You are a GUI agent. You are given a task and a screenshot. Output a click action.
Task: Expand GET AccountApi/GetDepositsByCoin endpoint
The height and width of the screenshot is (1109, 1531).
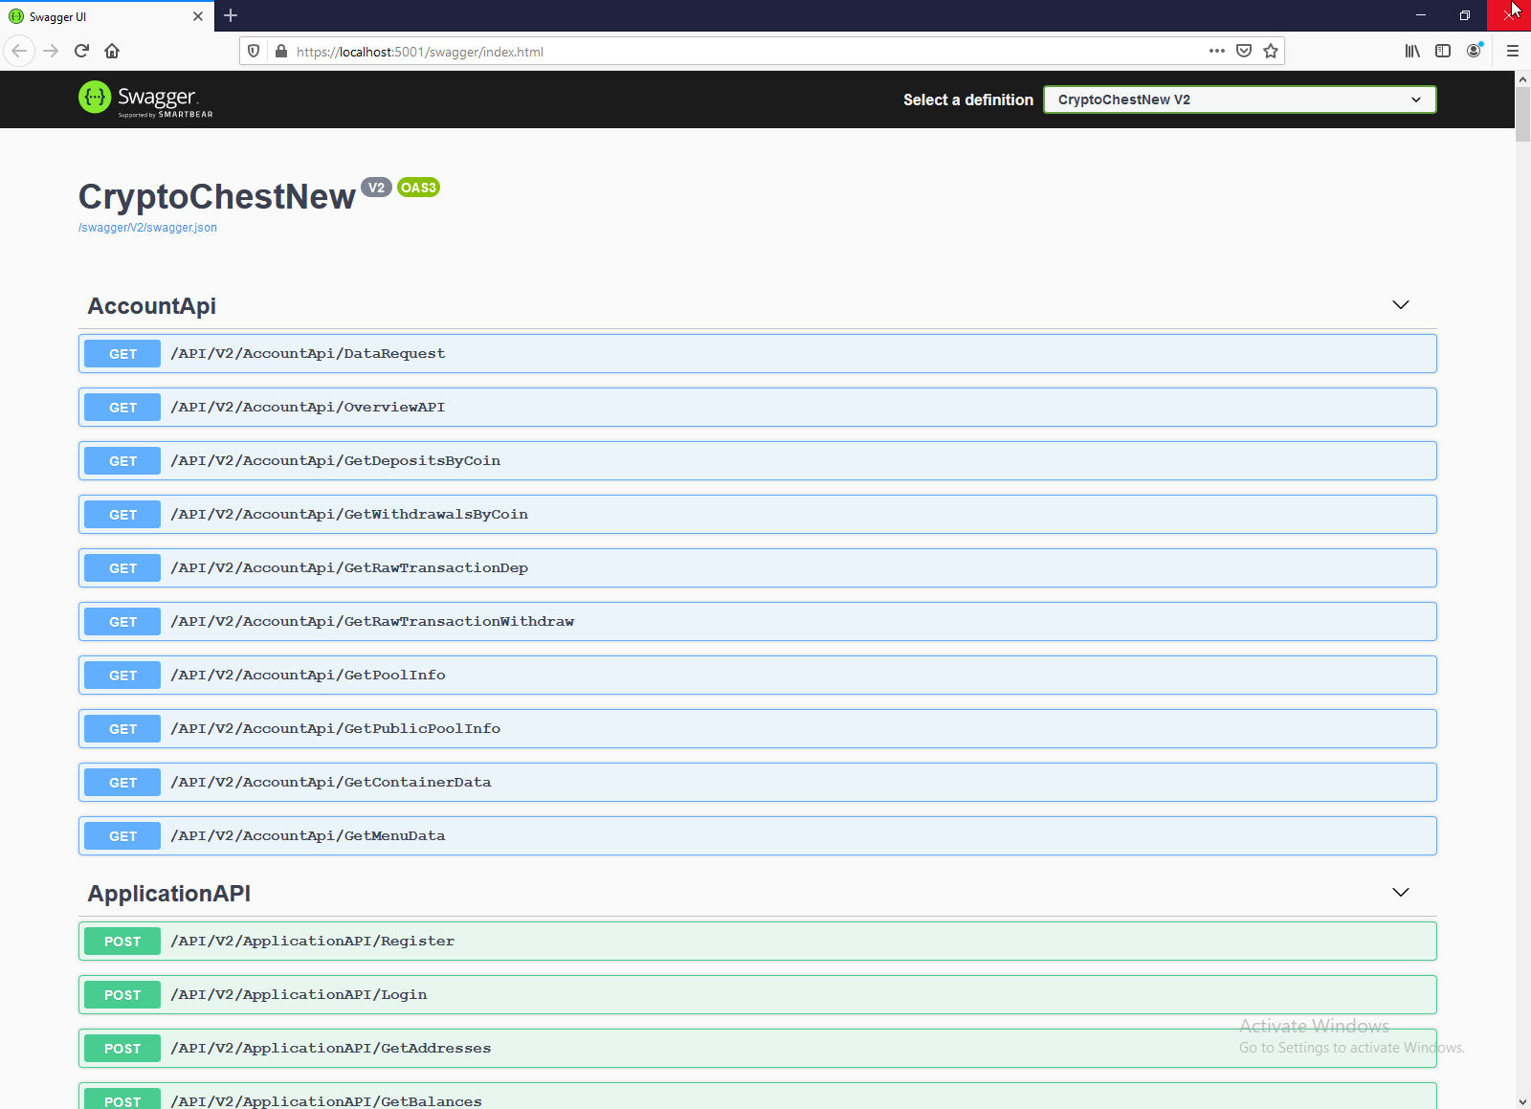(x=758, y=461)
